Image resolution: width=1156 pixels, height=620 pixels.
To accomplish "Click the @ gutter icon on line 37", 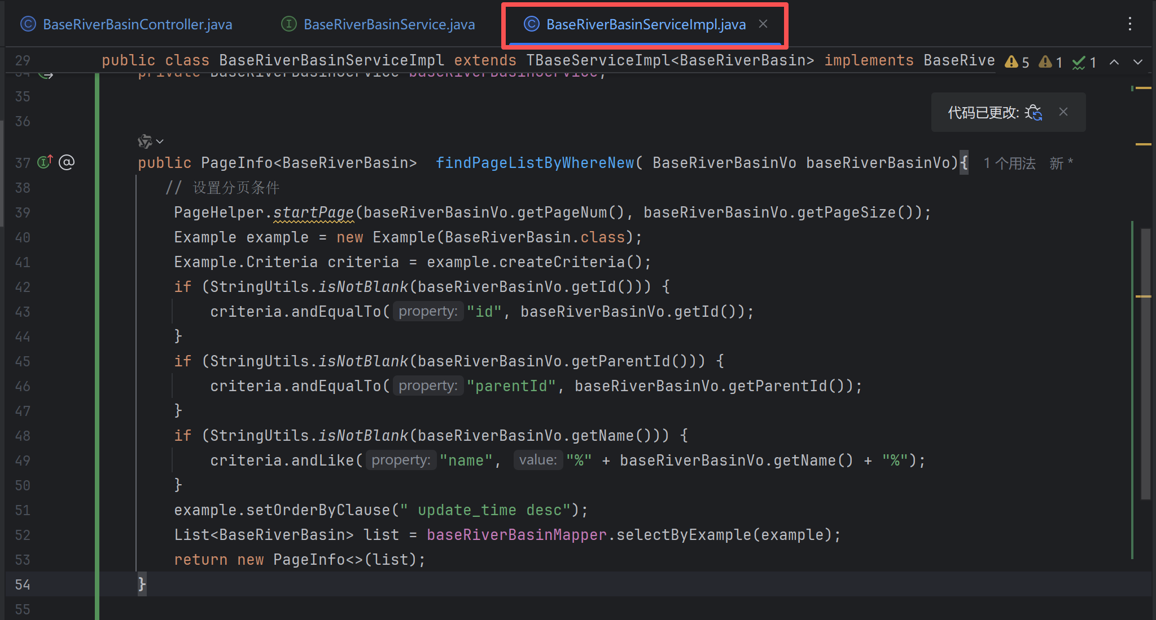I will pyautogui.click(x=67, y=162).
